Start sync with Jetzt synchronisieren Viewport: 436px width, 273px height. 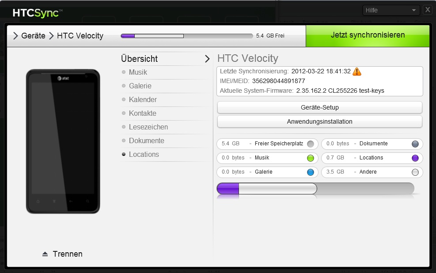pyautogui.click(x=368, y=35)
